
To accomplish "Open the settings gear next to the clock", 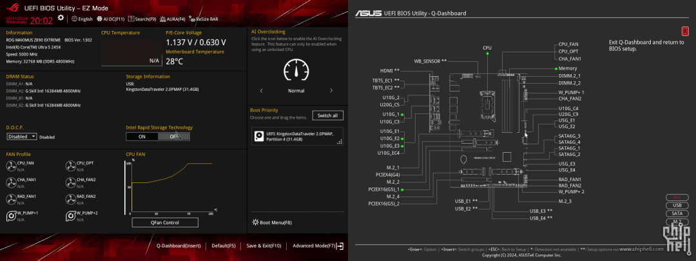I will (x=61, y=18).
